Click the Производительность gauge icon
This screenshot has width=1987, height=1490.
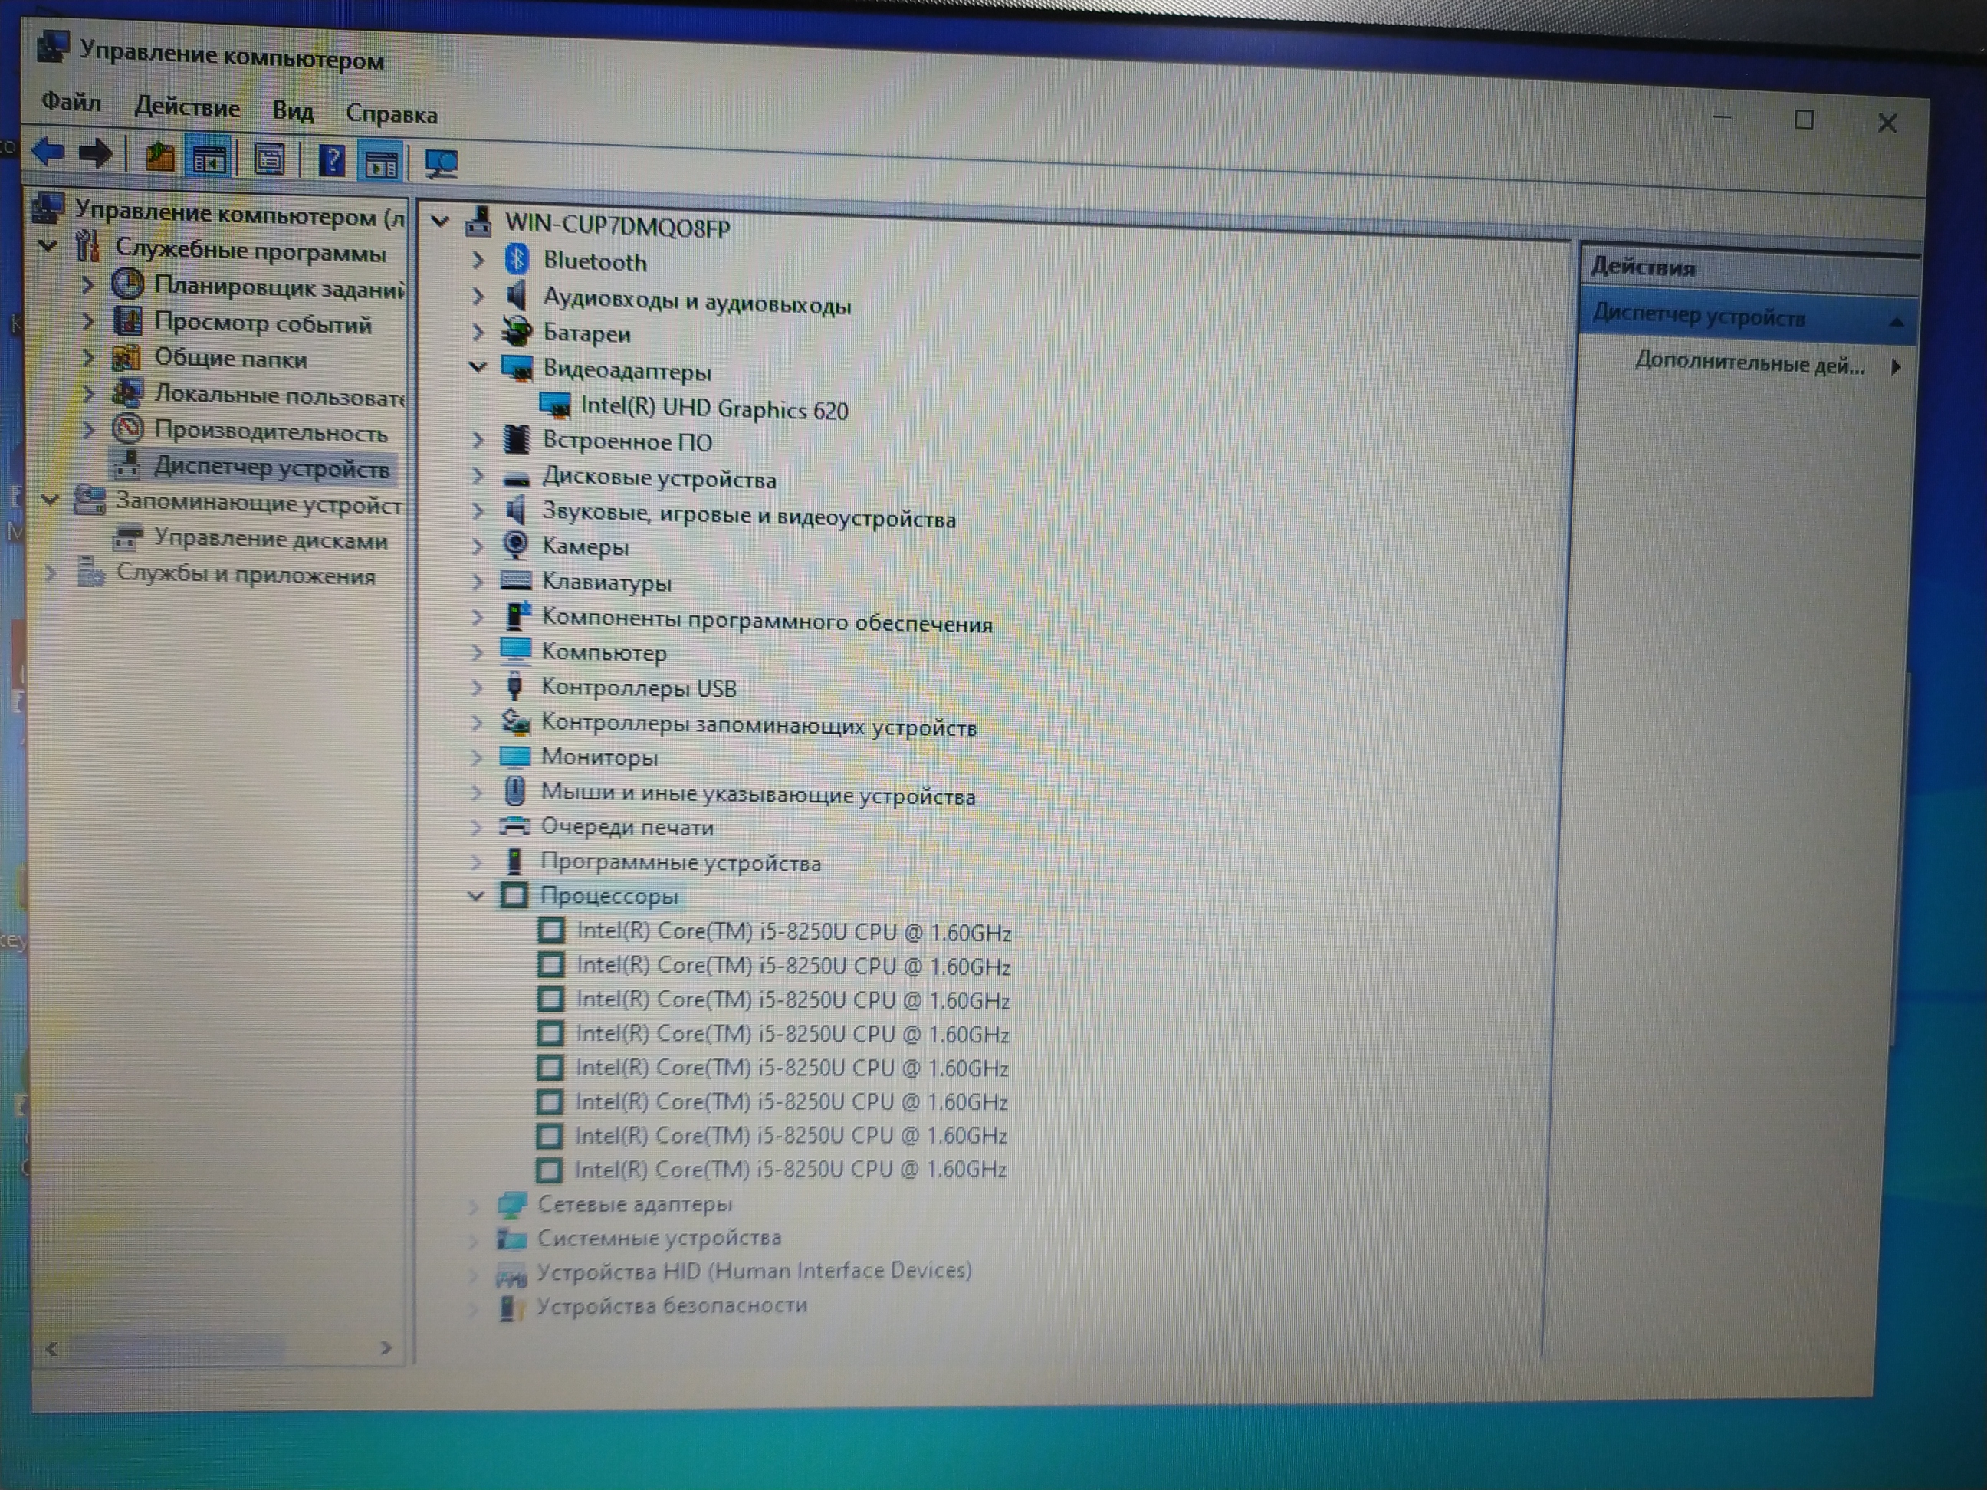[x=127, y=428]
